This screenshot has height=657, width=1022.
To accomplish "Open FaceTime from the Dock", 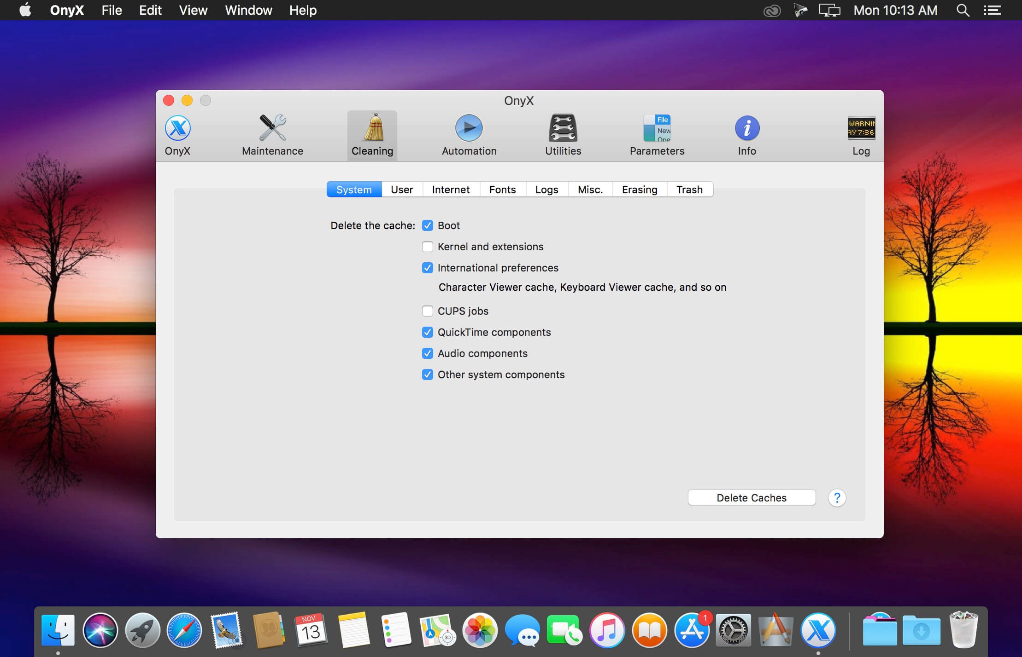I will point(564,630).
